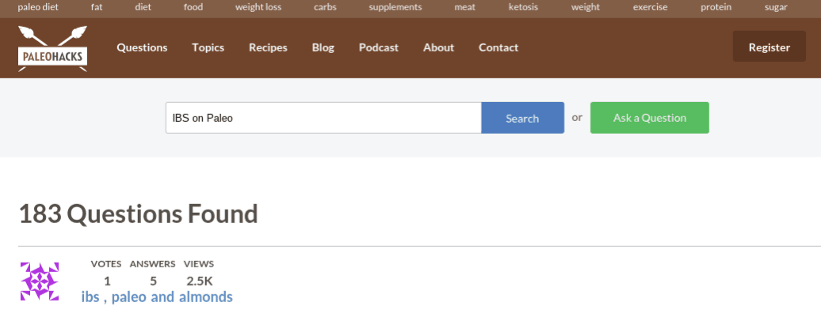Image resolution: width=821 pixels, height=310 pixels.
Task: Select the 'sugar' tag
Action: [776, 8]
